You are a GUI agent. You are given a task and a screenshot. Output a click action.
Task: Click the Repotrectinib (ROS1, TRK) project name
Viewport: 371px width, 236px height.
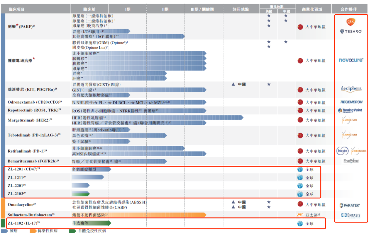(x=34, y=110)
